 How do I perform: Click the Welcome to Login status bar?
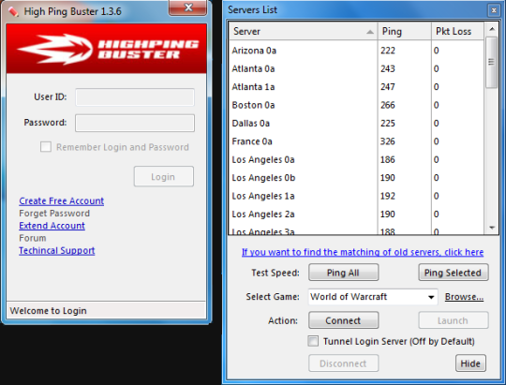(106, 310)
